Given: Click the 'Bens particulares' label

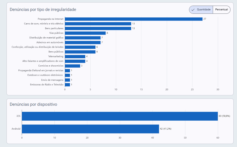Looking at the screenshot, I should click(x=54, y=28).
